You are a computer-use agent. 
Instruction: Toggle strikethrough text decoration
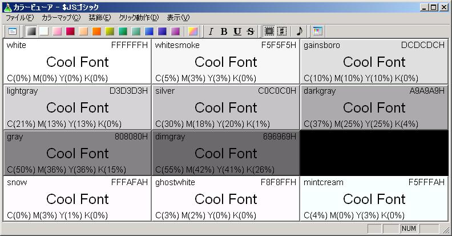tap(251, 31)
